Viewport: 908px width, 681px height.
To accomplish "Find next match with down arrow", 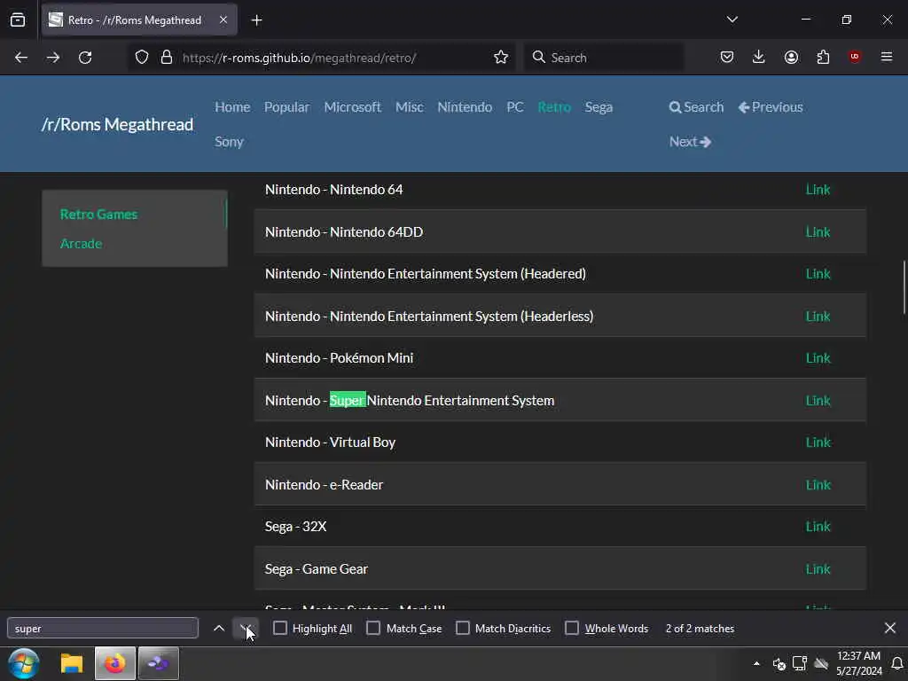I will coord(246,629).
